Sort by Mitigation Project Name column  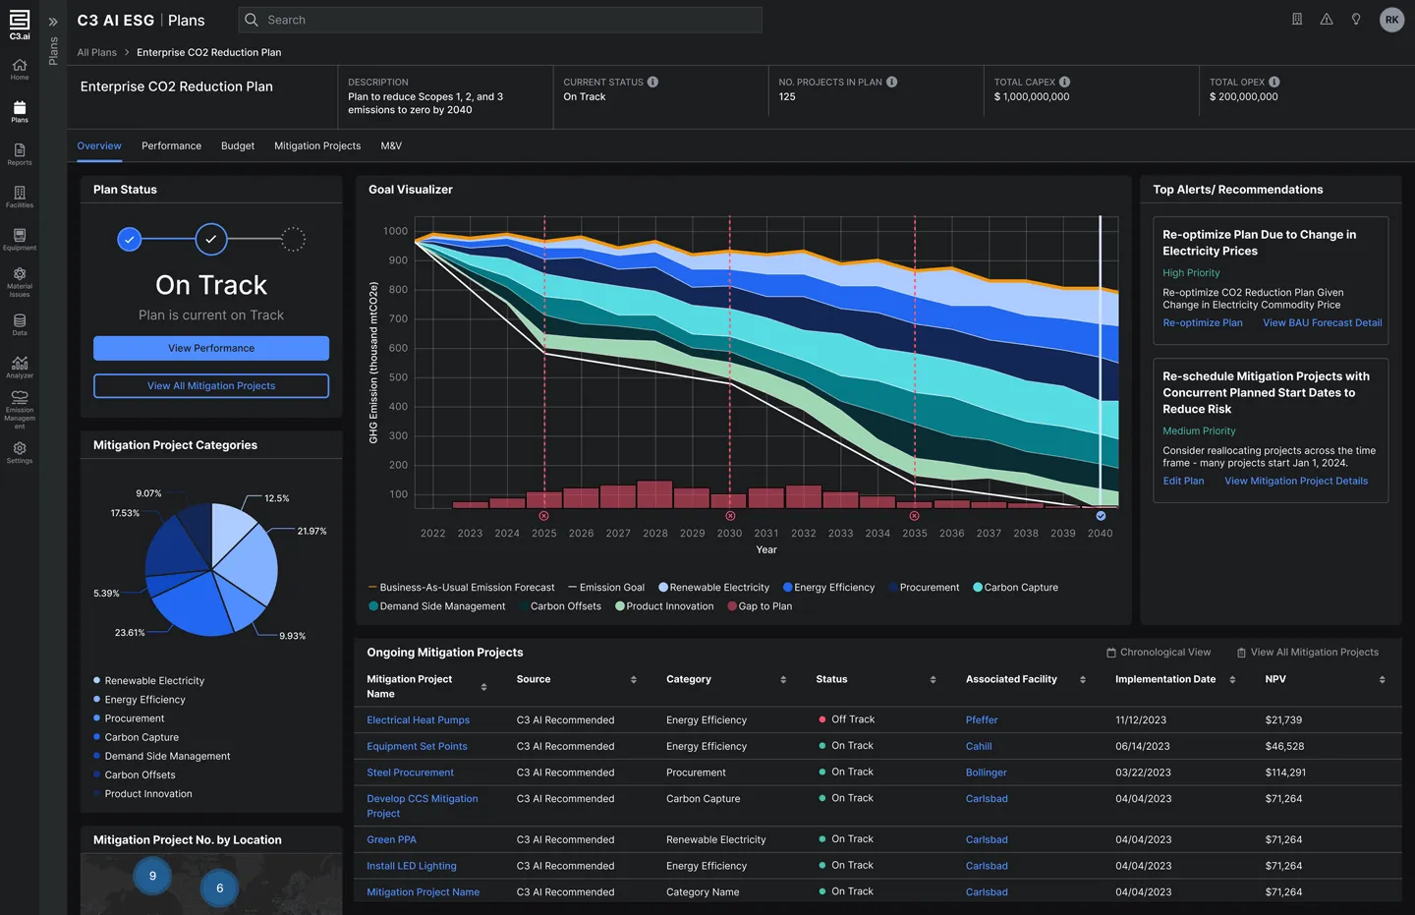[x=483, y=687]
